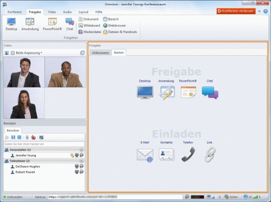This screenshot has width=271, height=202.
Task: Collapse the Veranstalter group
Action: click(81, 150)
